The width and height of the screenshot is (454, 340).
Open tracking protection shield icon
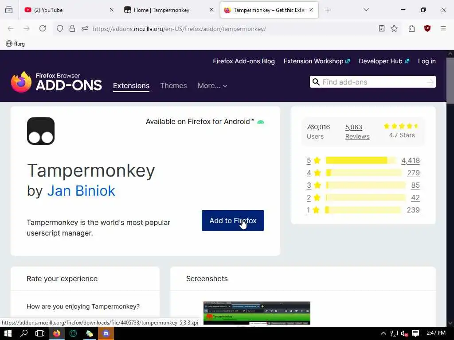click(60, 28)
